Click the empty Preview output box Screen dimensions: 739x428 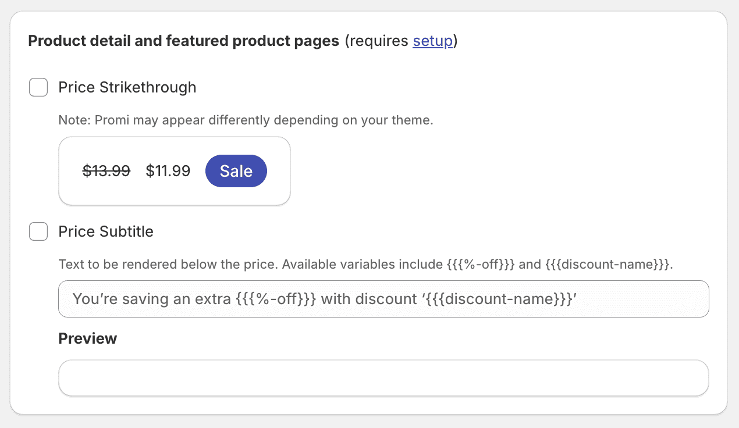(383, 378)
